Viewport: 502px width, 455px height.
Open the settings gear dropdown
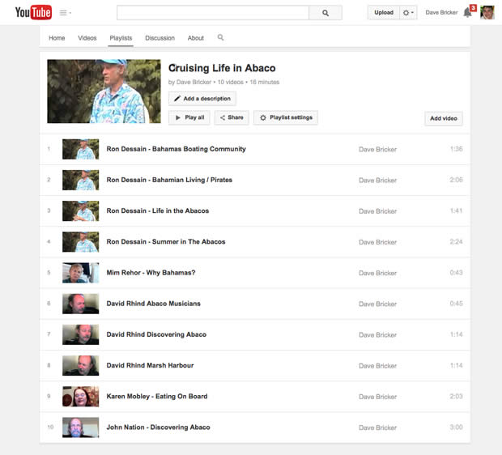(x=409, y=13)
